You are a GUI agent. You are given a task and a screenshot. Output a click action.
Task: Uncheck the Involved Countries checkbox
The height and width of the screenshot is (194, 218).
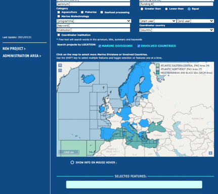coord(139,46)
